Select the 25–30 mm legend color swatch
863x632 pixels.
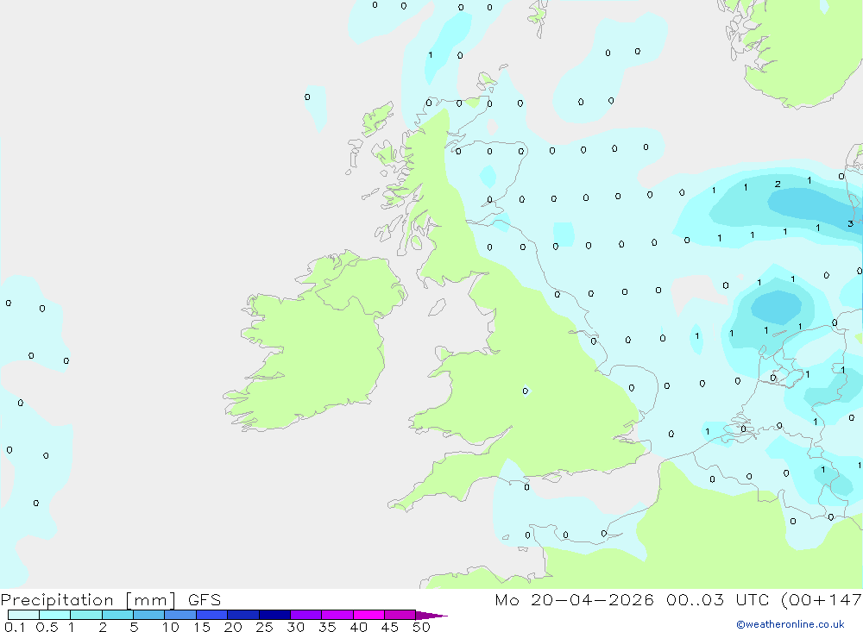[x=274, y=615]
